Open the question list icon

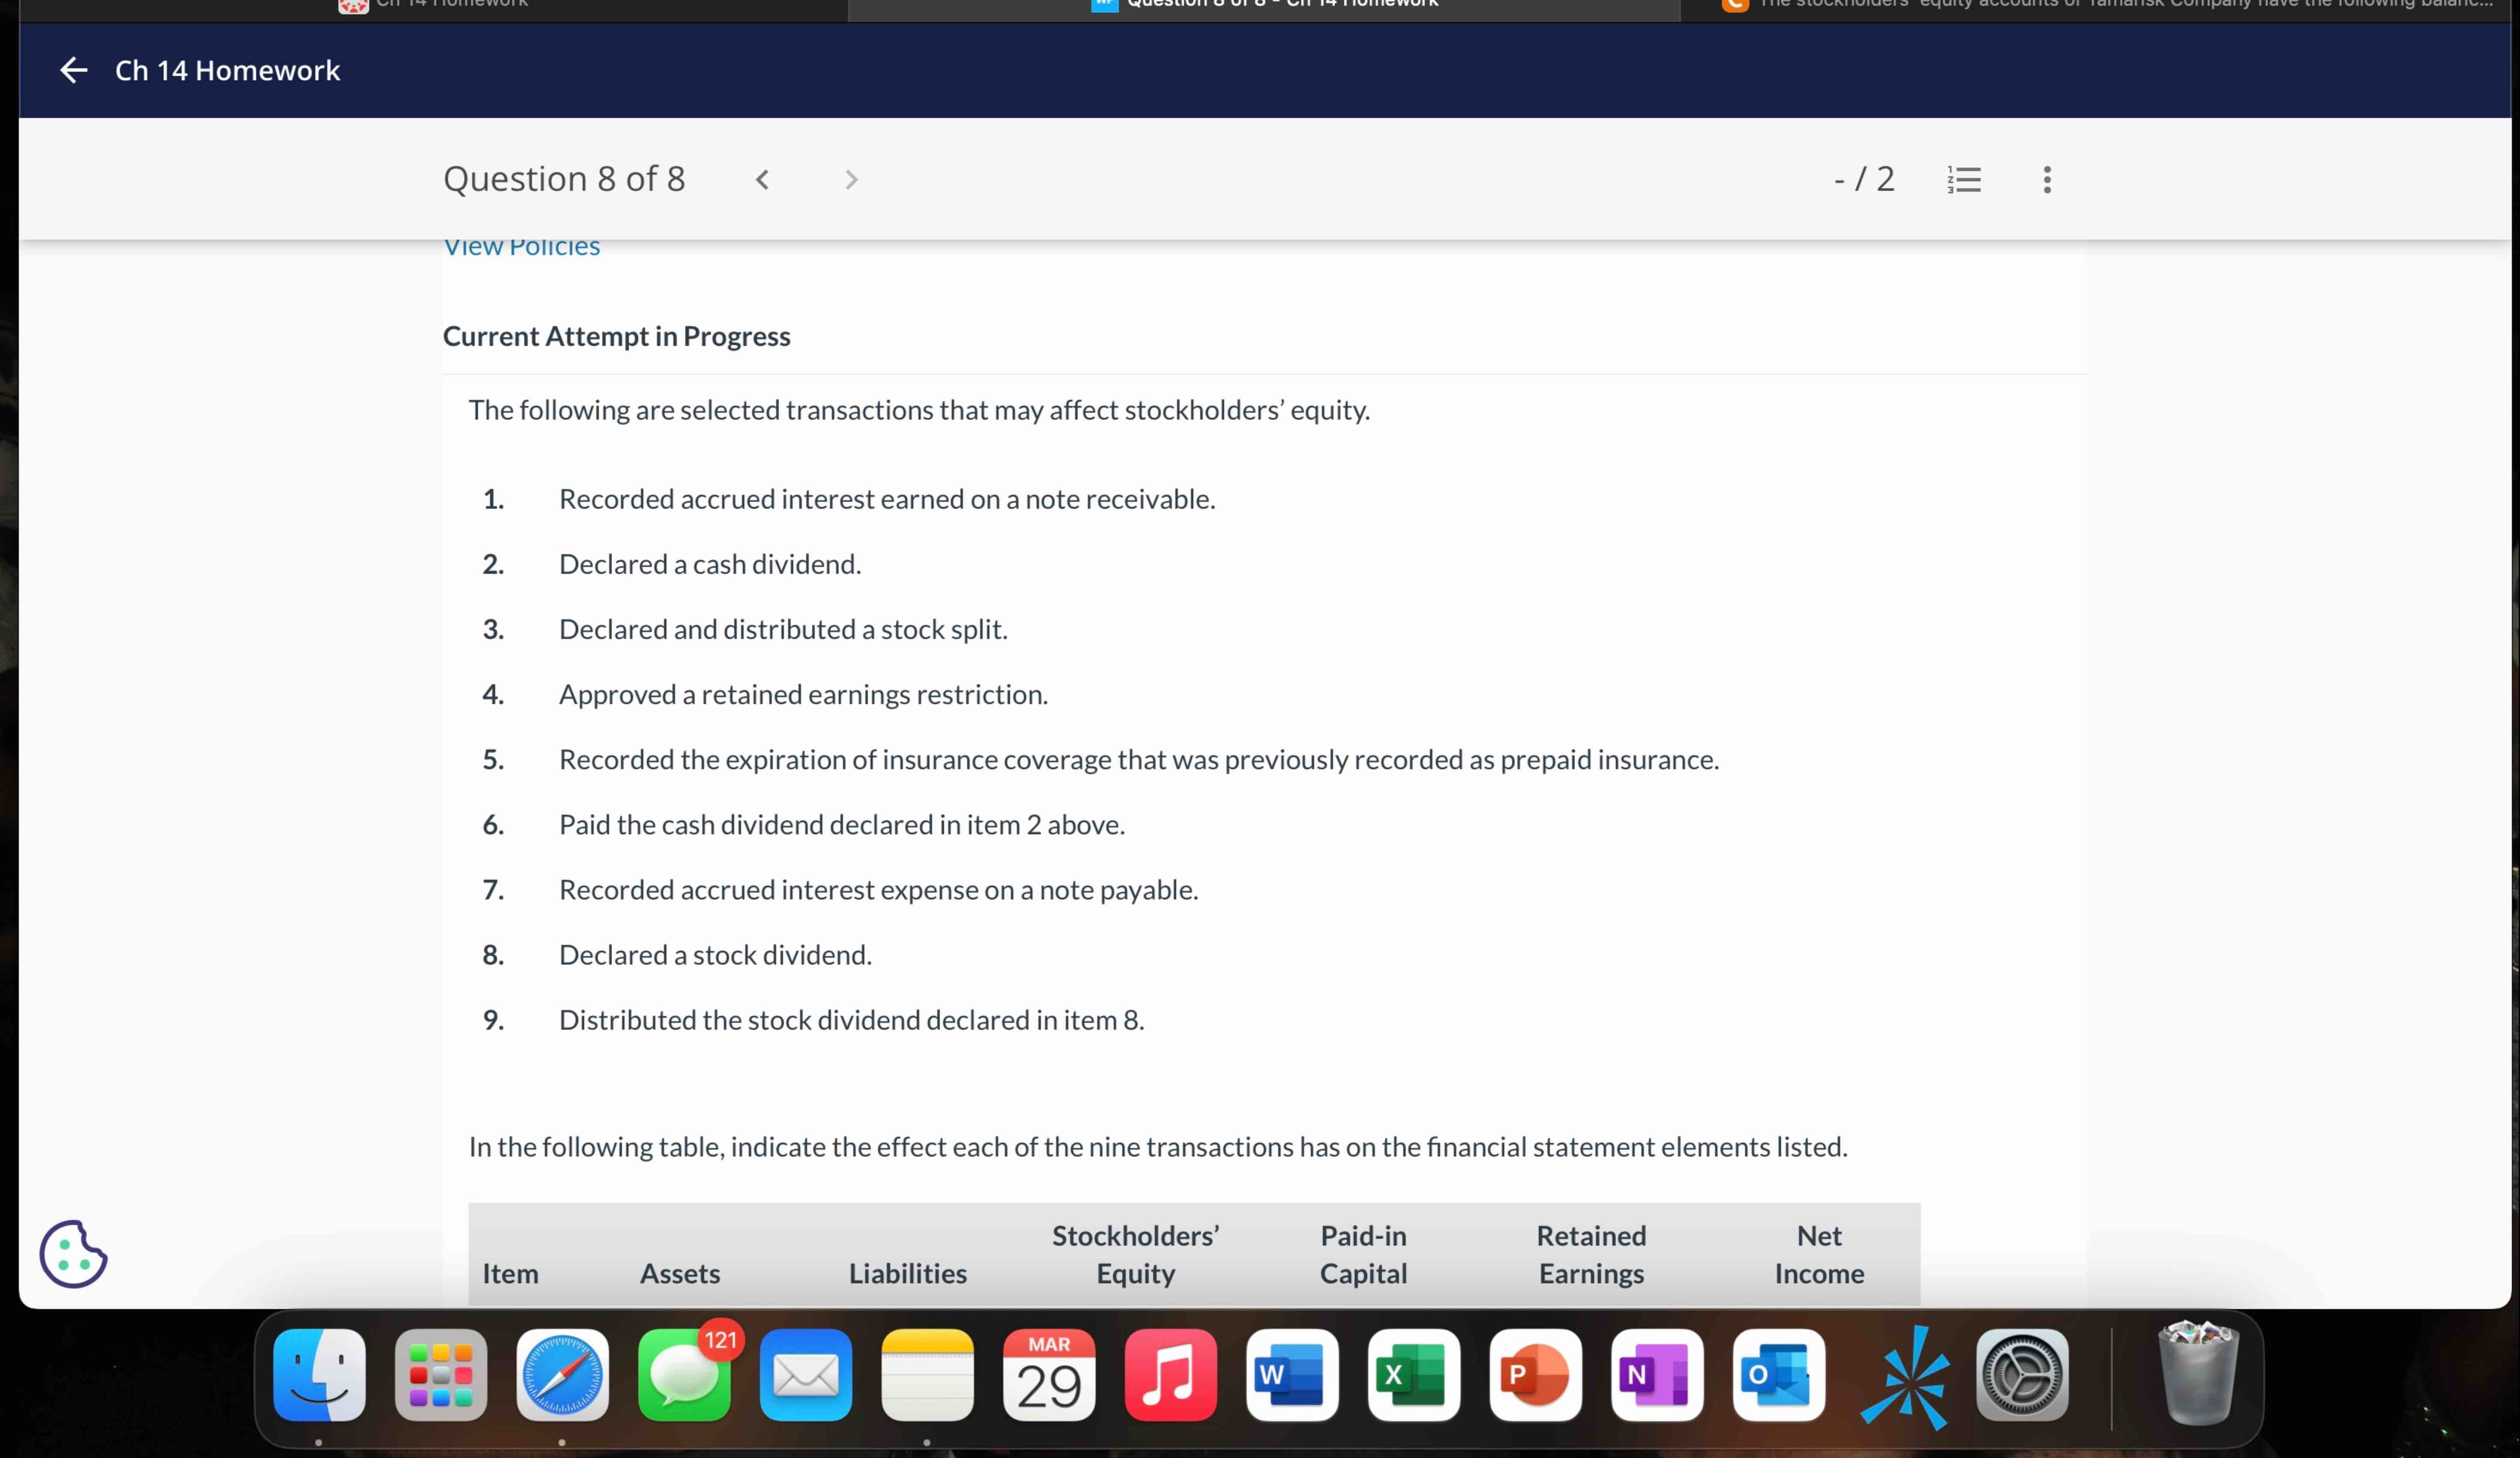click(x=1964, y=180)
